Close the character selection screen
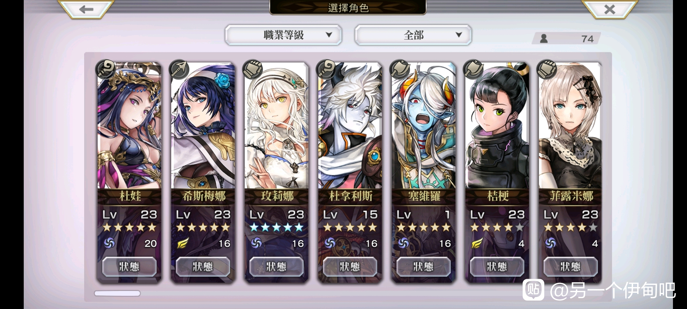The image size is (687, 309). (609, 9)
